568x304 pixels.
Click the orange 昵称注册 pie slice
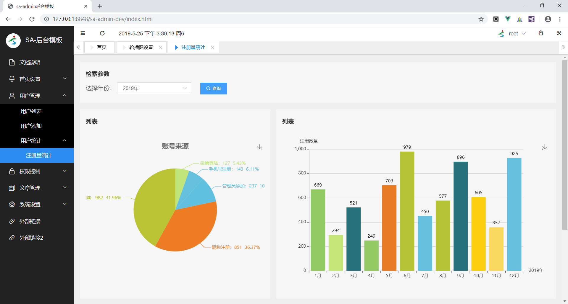pyautogui.click(x=188, y=229)
